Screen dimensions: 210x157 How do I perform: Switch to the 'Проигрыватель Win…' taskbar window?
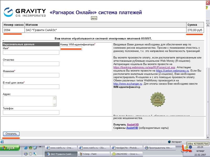159,148
